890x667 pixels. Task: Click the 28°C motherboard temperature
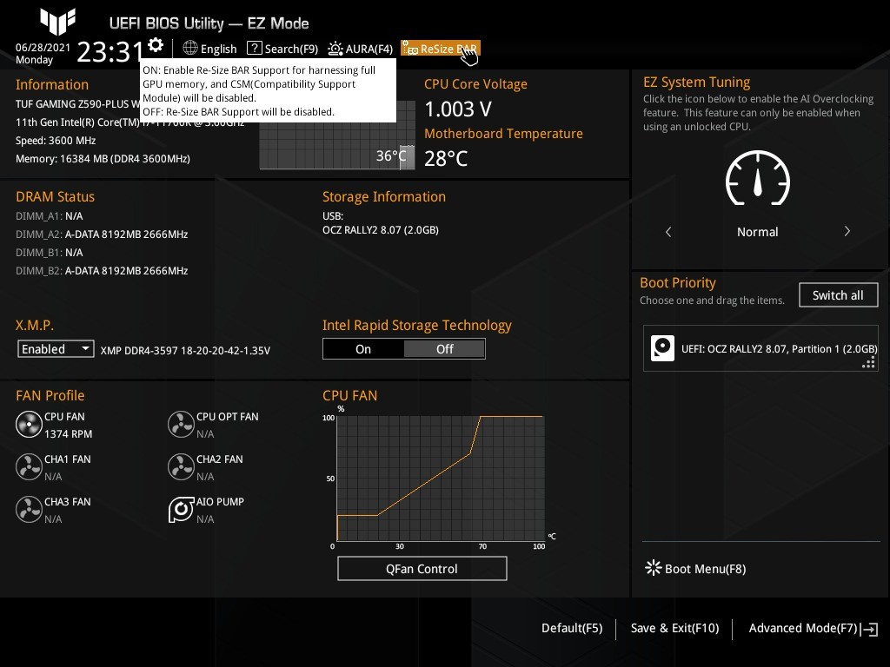click(446, 158)
